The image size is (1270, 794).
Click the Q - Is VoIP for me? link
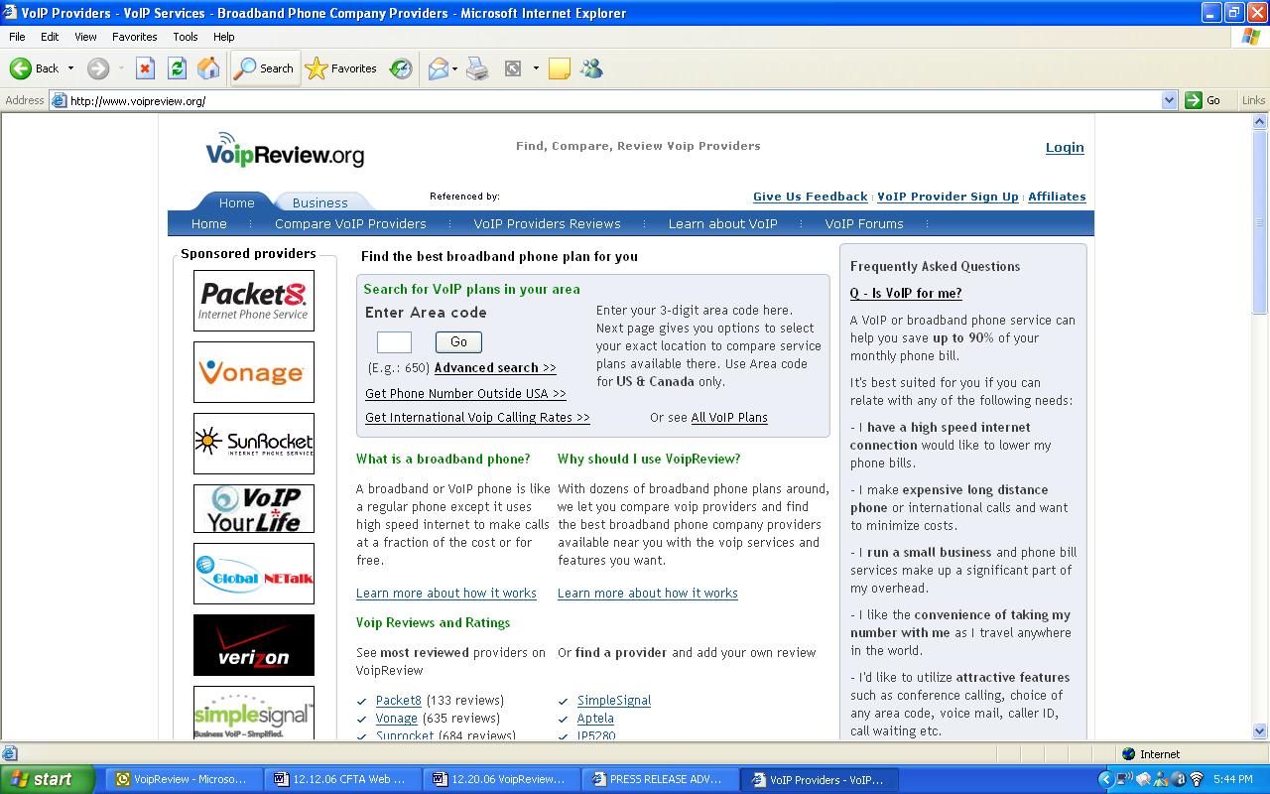(x=906, y=294)
